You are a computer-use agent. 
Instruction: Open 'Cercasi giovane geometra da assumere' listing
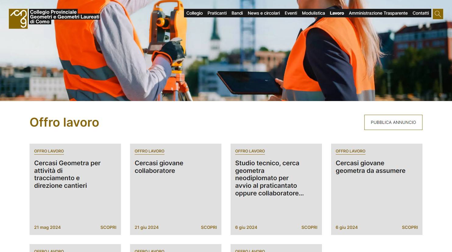point(370,167)
